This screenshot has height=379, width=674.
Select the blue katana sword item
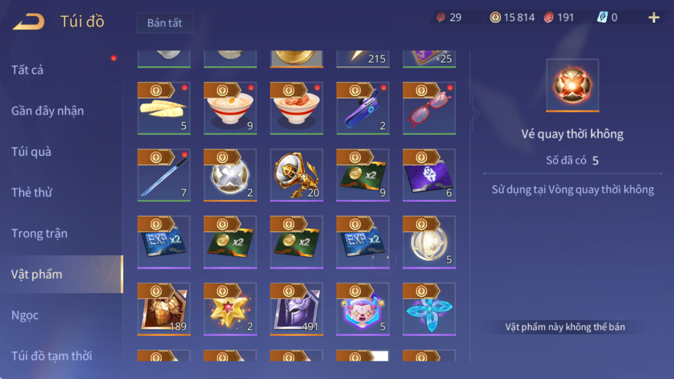coord(164,175)
